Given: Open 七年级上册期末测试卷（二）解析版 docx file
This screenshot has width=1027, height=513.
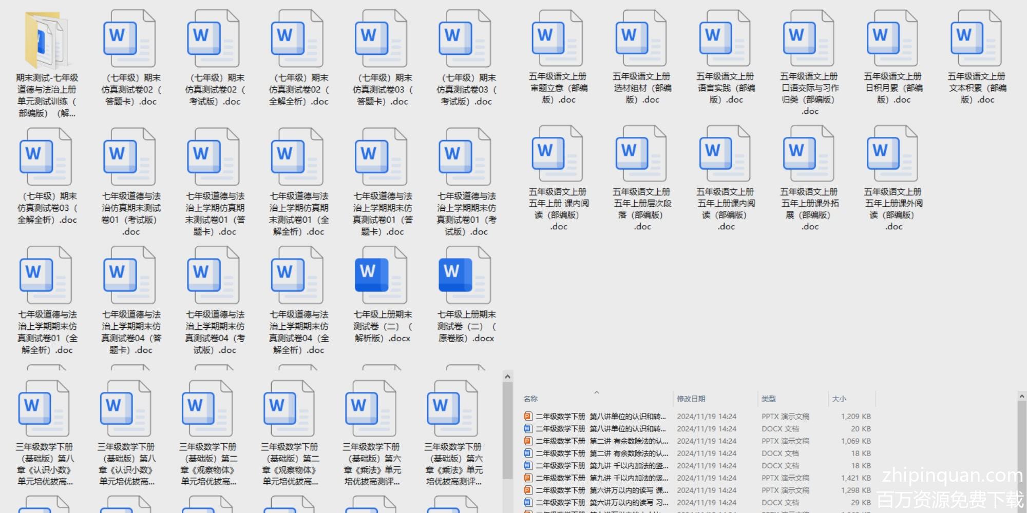Looking at the screenshot, I should click(382, 276).
